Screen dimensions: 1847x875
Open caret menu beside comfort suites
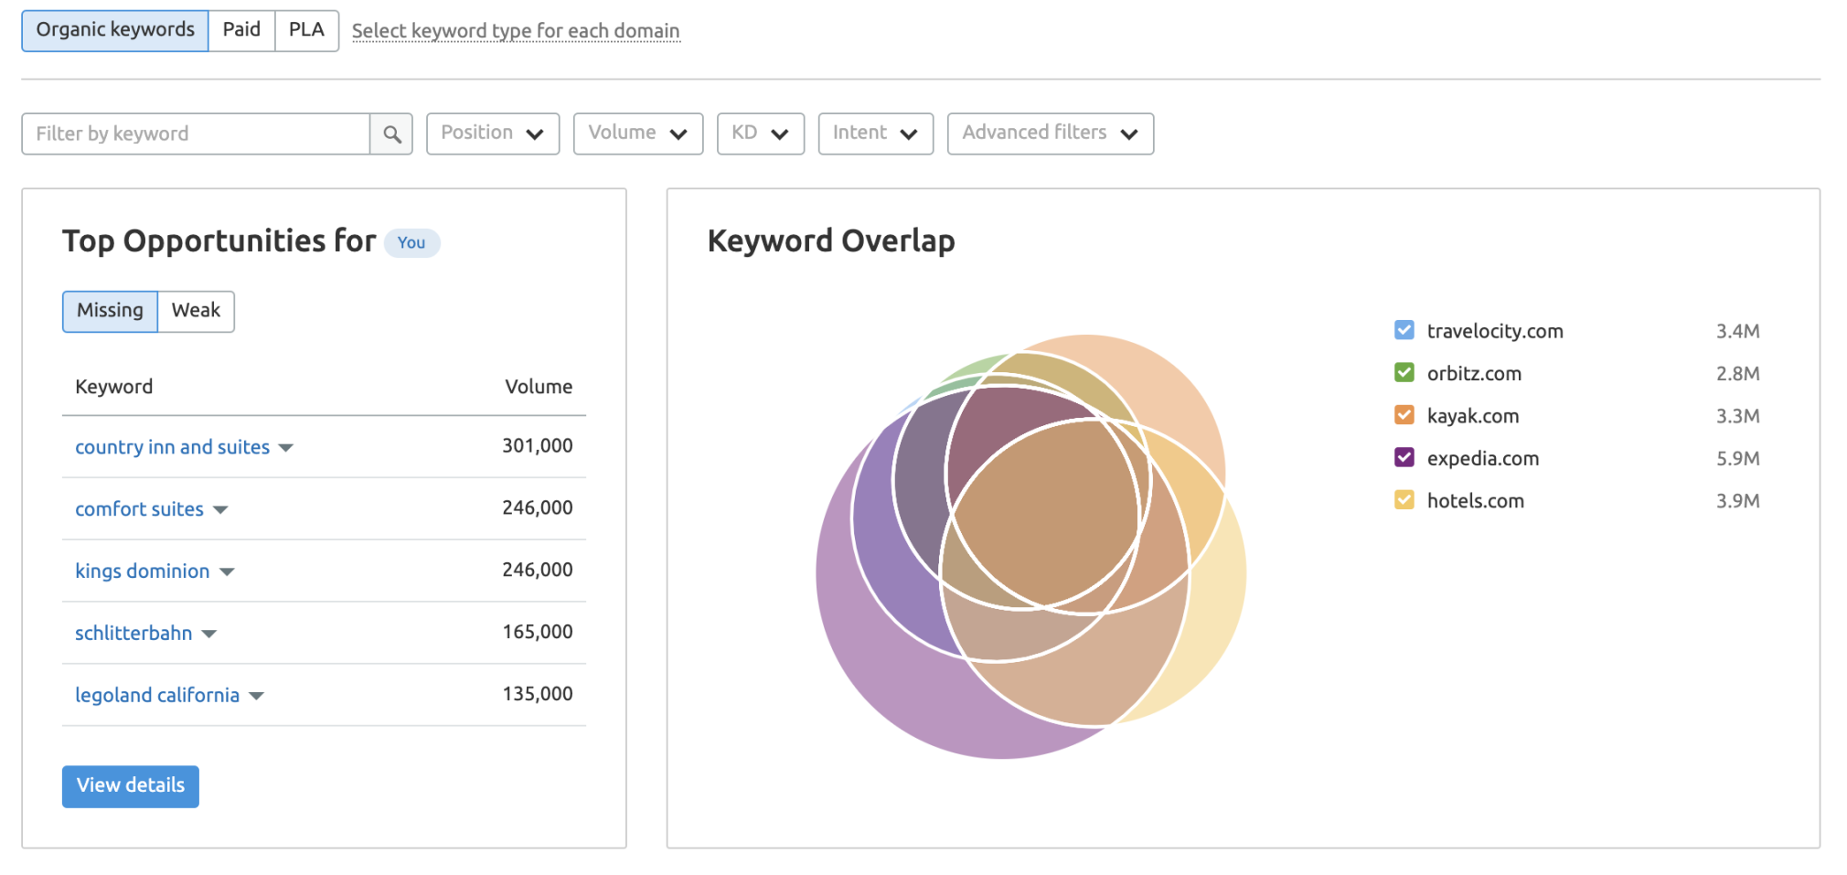(220, 510)
